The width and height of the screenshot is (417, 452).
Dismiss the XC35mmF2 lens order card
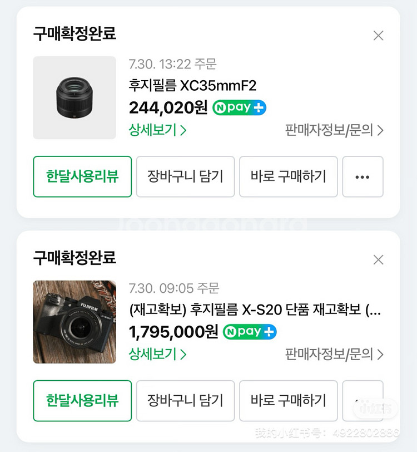378,36
